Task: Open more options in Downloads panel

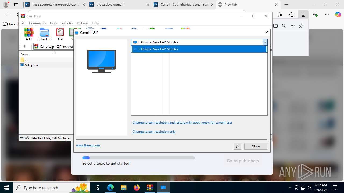Action: pyautogui.click(x=293, y=26)
